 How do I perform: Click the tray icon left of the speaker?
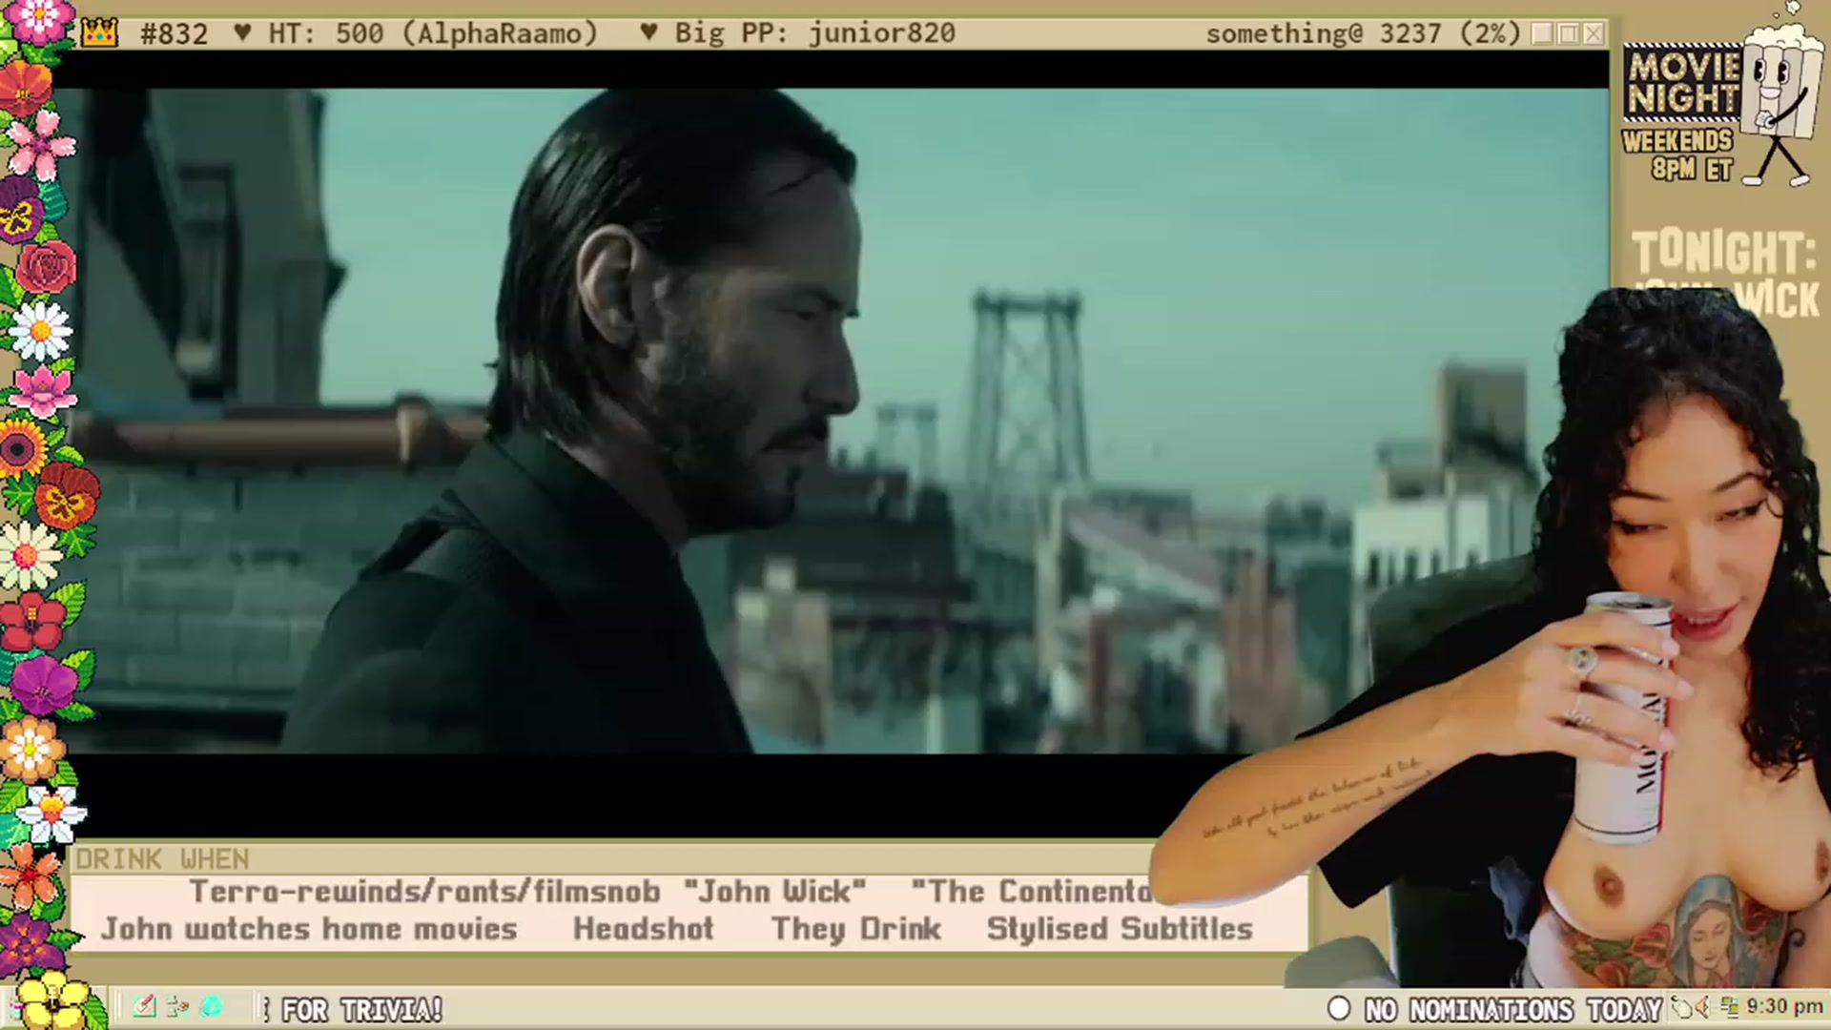click(x=1680, y=1008)
